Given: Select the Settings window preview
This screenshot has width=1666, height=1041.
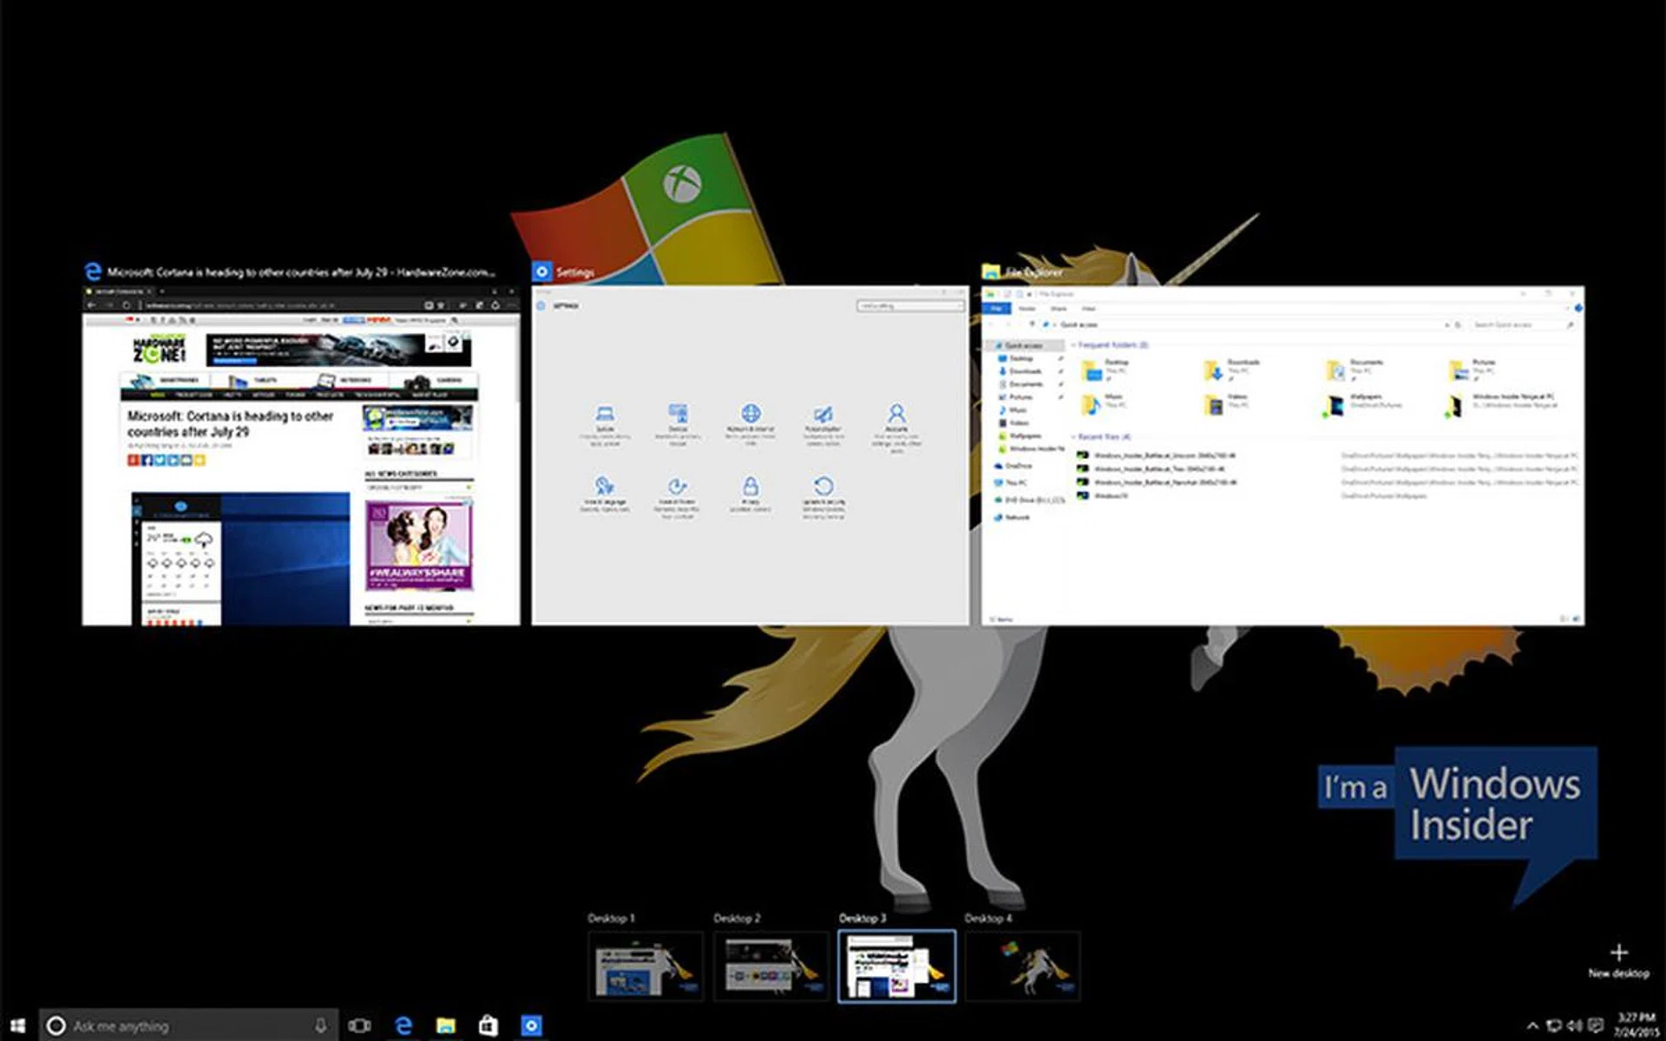Looking at the screenshot, I should (750, 455).
